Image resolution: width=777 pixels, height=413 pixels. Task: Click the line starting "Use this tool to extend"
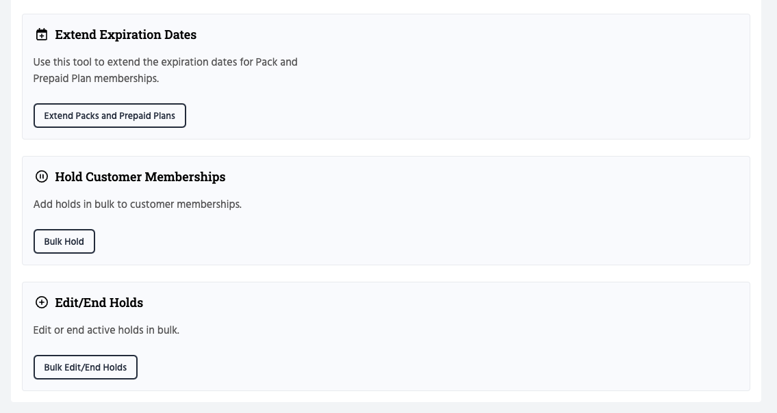click(x=165, y=62)
